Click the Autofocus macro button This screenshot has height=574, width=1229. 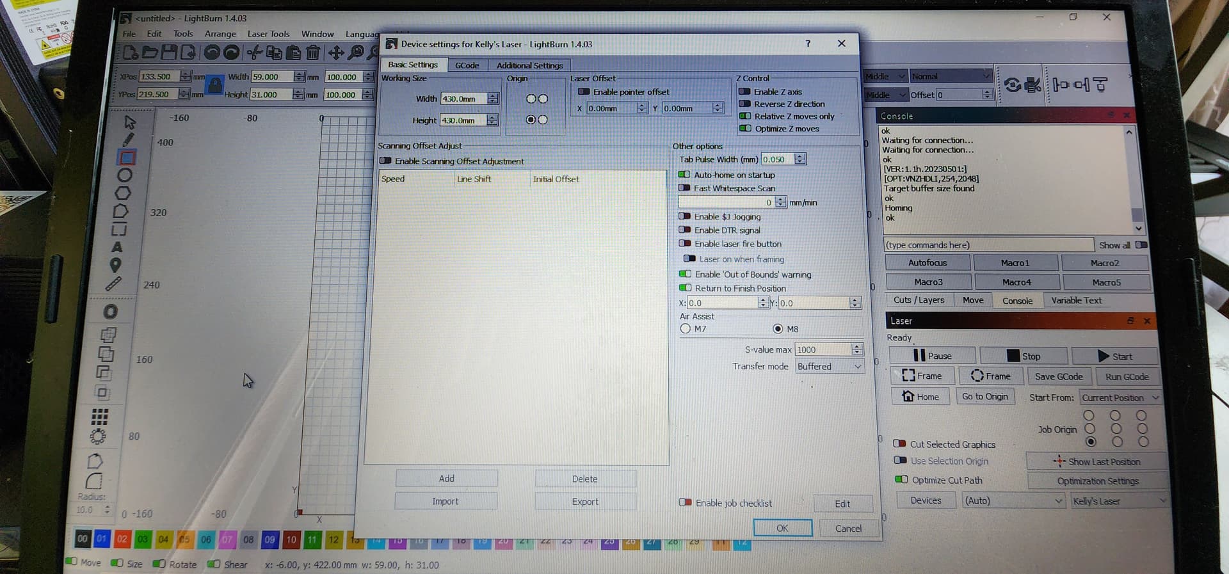[928, 262]
